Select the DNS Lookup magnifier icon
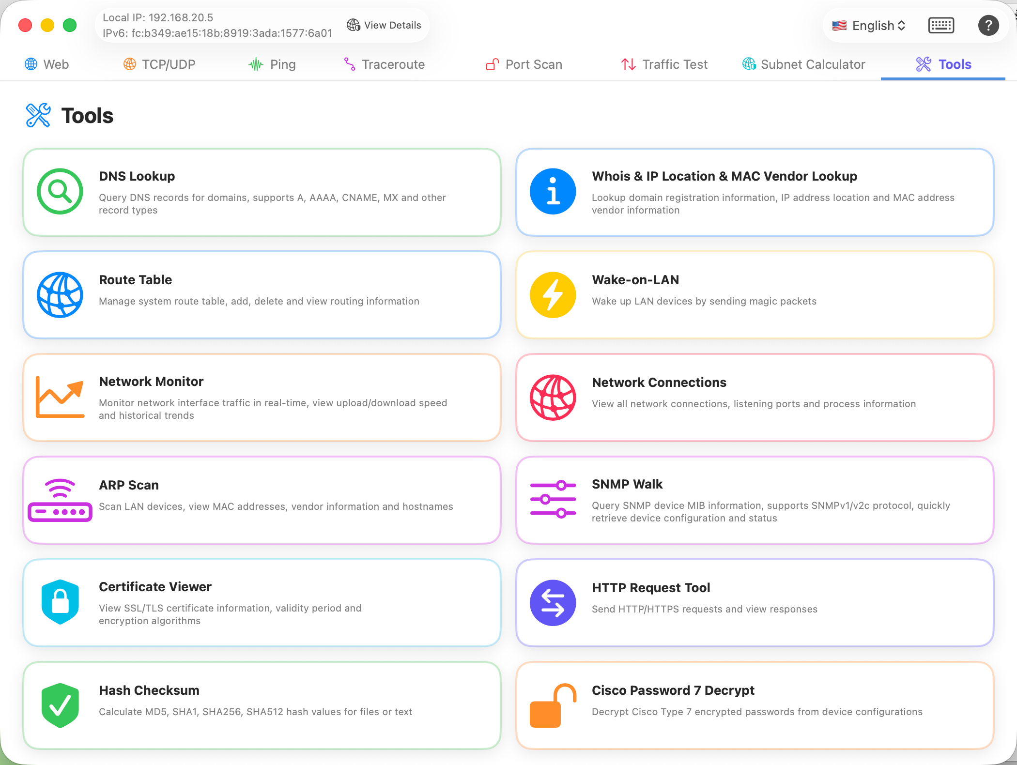Viewport: 1017px width, 765px height. tap(60, 191)
